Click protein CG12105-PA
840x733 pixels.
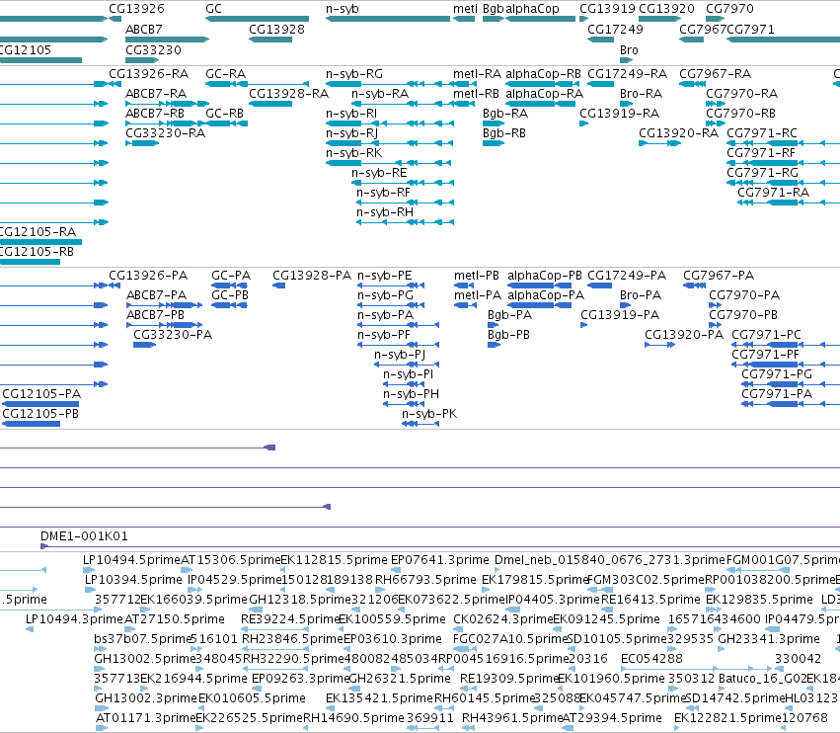41,393
